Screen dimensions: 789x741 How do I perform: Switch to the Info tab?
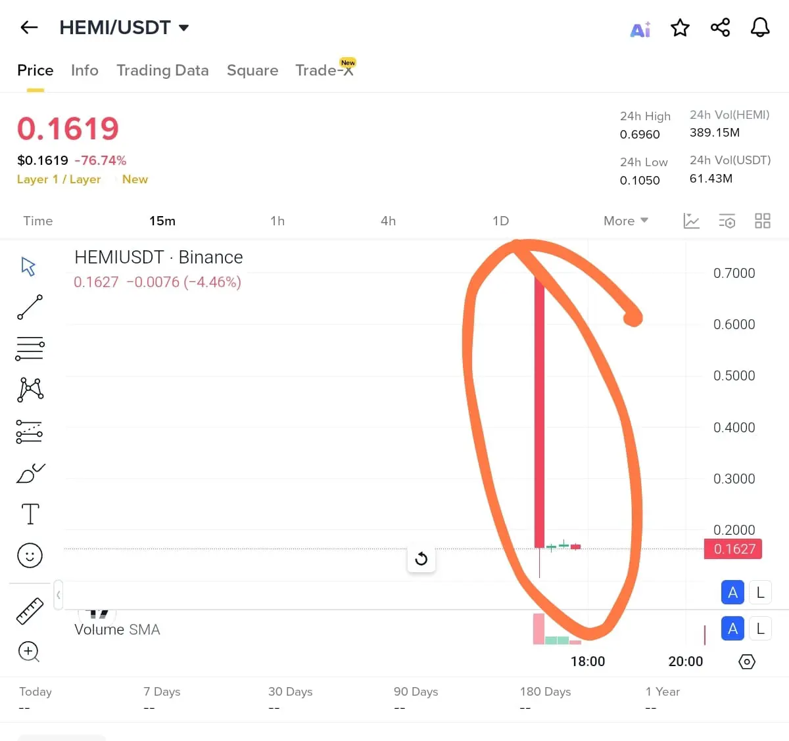(85, 70)
